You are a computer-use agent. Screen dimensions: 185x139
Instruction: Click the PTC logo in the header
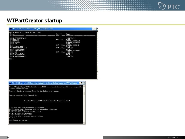(x=169, y=6)
